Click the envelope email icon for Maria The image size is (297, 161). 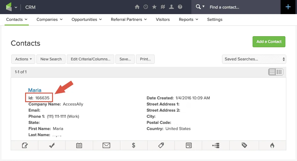coord(106,145)
